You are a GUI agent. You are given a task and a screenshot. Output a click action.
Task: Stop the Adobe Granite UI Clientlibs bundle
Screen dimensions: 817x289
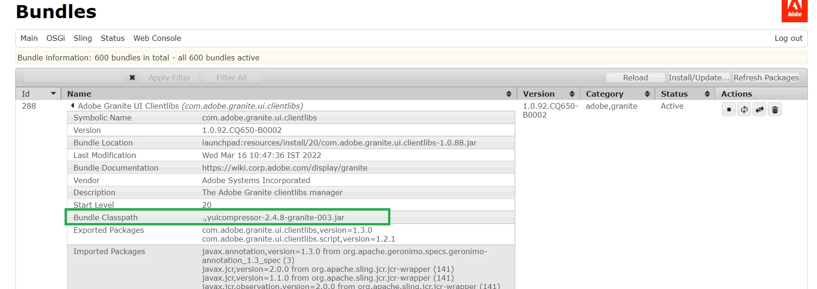(728, 110)
